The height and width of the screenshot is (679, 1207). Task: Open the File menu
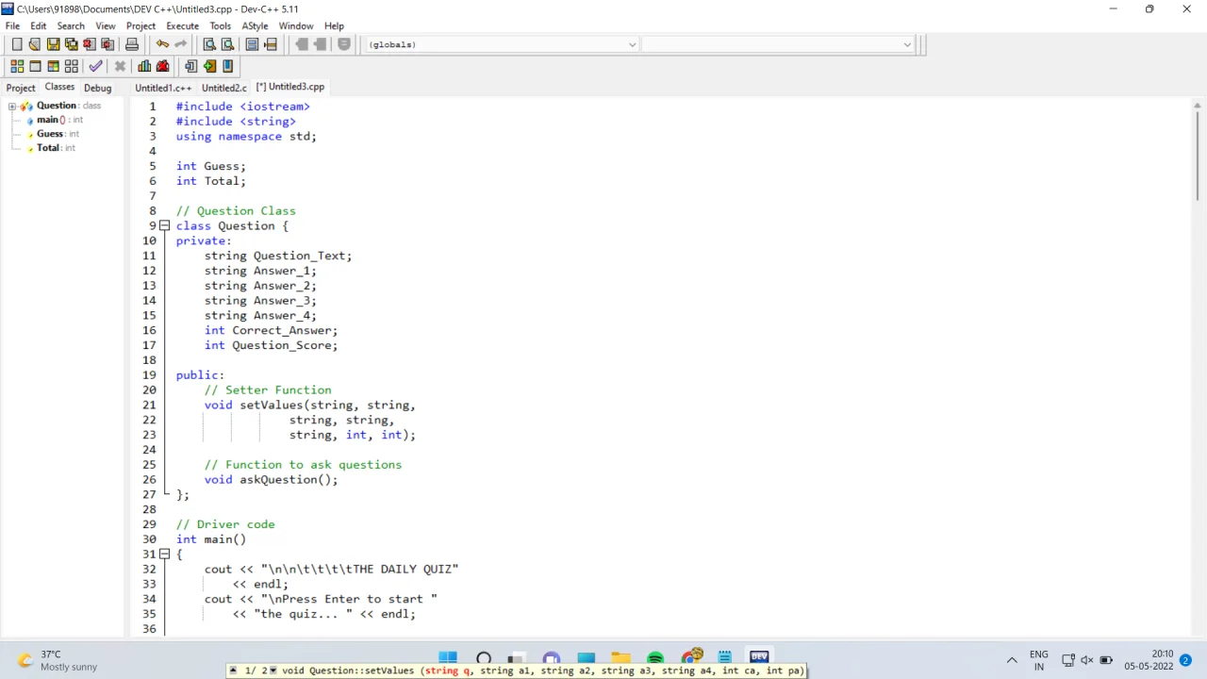pos(12,25)
